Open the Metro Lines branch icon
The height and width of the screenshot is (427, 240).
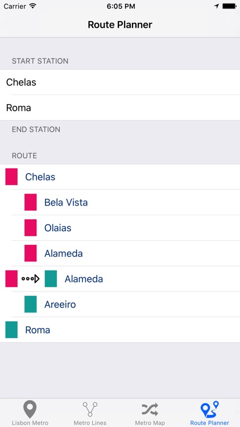point(90,409)
